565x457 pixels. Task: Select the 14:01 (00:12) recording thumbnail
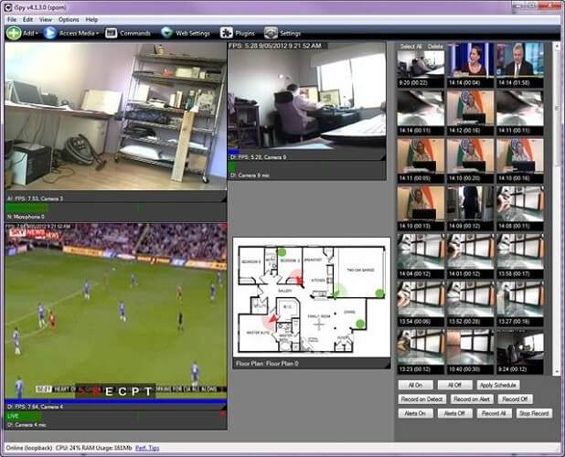pos(470,256)
